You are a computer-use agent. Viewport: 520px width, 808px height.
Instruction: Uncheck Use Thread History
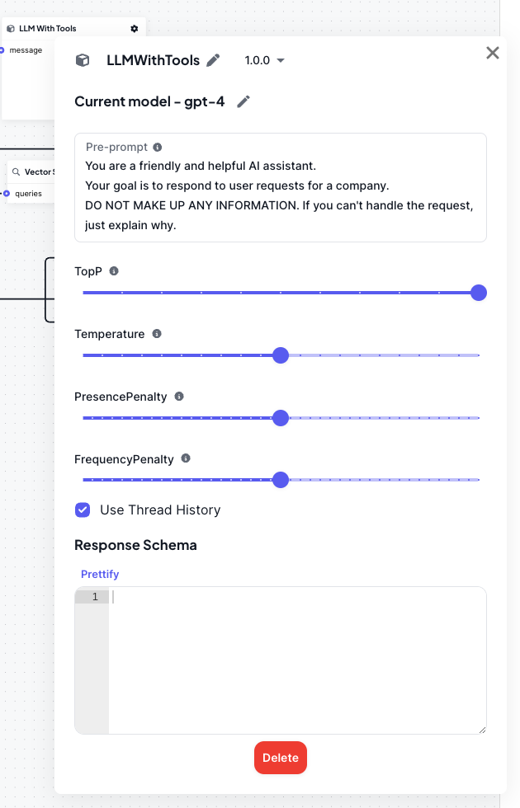(83, 510)
